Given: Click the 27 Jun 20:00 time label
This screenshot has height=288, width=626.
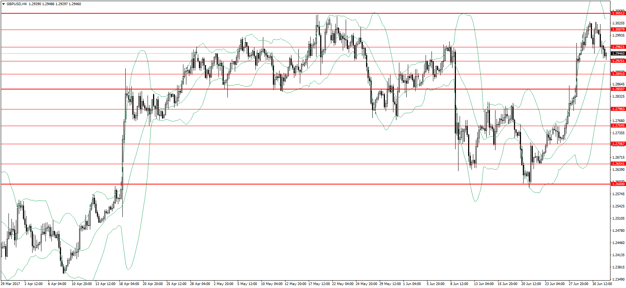Looking at the screenshot, I should pyautogui.click(x=579, y=284).
